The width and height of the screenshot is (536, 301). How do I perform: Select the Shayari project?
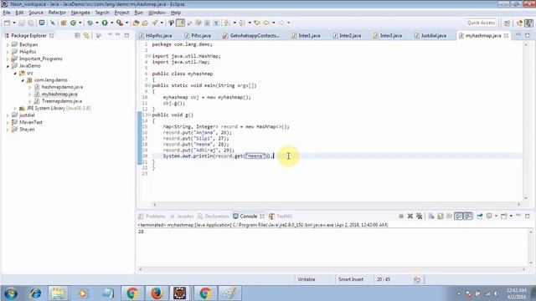(x=23, y=130)
